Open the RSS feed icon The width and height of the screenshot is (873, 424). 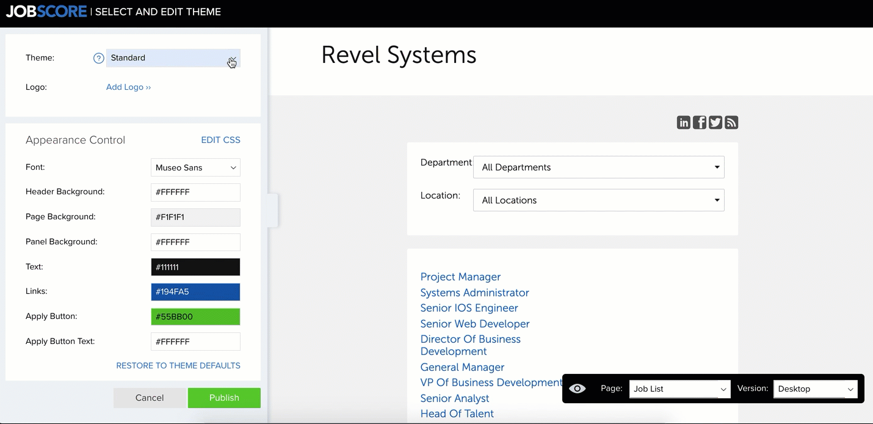pyautogui.click(x=731, y=123)
